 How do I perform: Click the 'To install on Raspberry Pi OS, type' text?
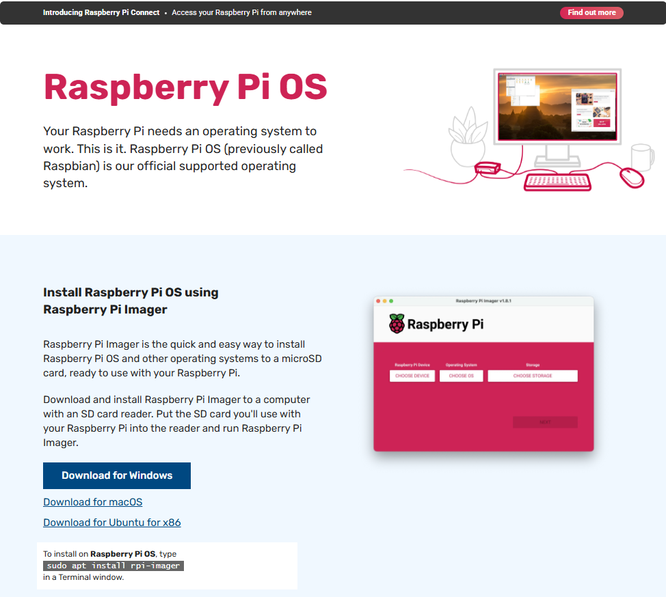109,554
